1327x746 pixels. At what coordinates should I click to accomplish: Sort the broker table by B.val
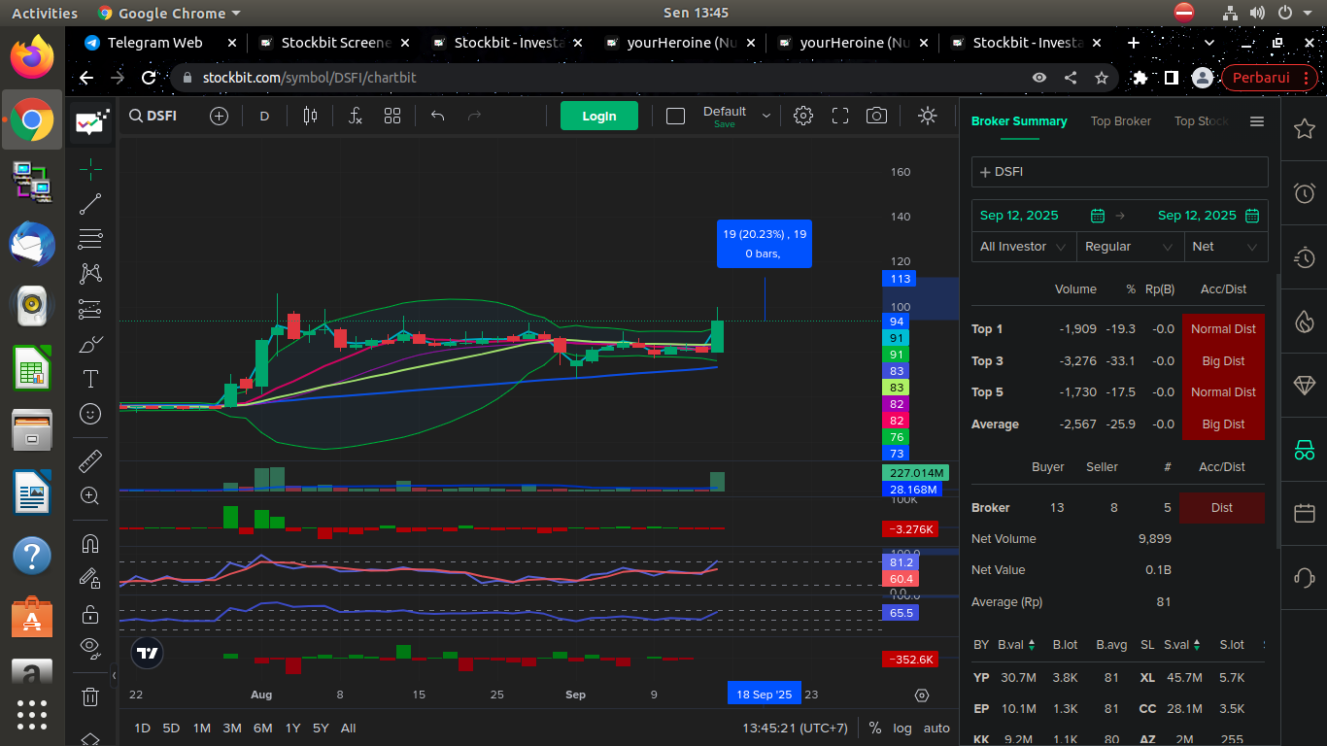(x=1017, y=645)
